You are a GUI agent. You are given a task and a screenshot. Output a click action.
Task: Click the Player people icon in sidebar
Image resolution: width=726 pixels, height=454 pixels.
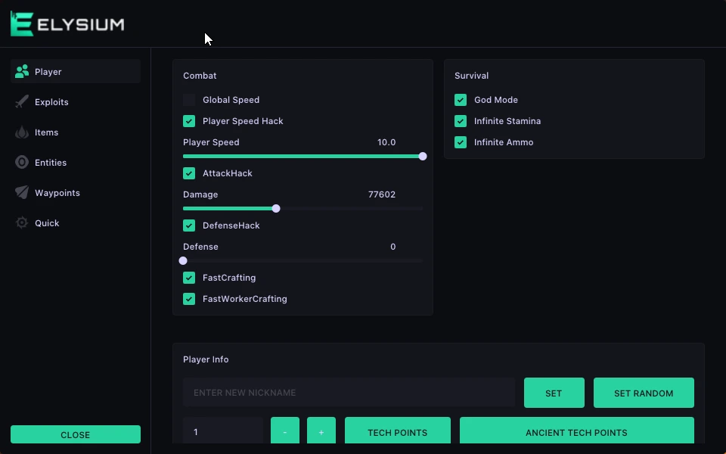pyautogui.click(x=22, y=71)
